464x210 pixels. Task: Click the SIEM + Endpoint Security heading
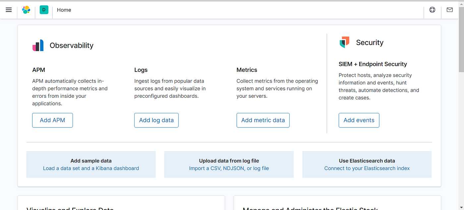tap(373, 64)
